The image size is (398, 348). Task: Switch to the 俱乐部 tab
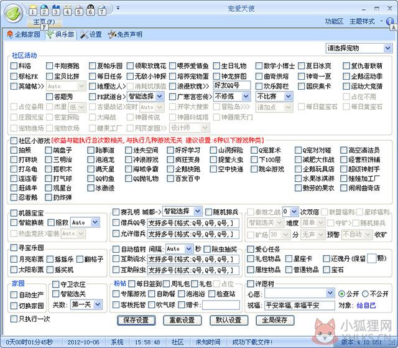click(x=61, y=34)
